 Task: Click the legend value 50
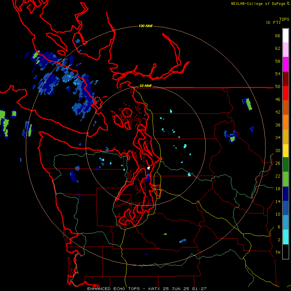[278, 87]
